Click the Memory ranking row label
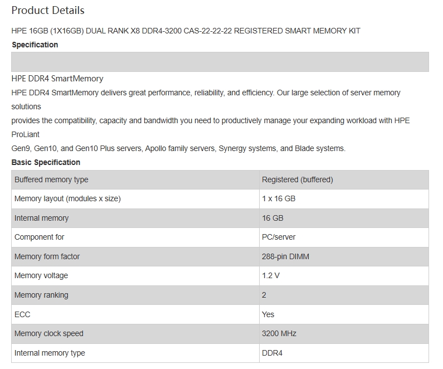This screenshot has height=369, width=443. click(x=41, y=295)
